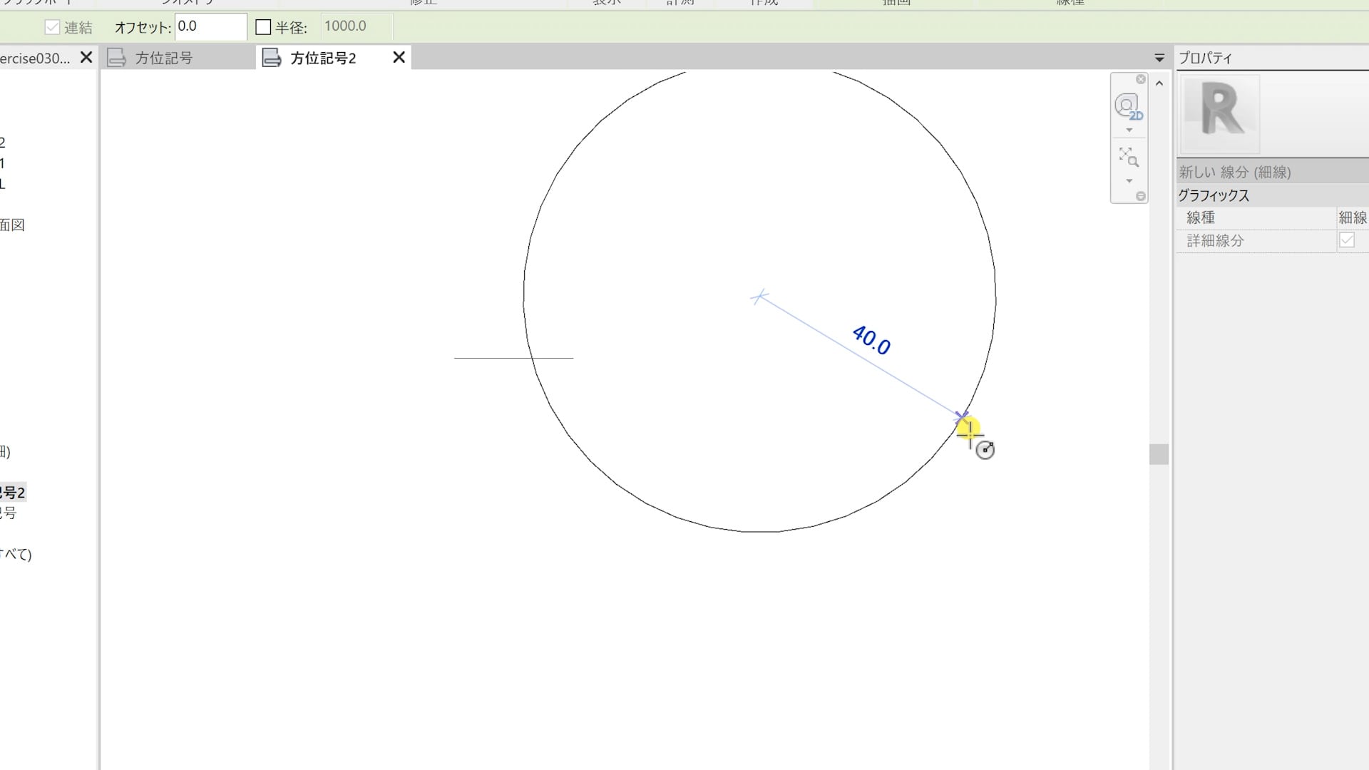Click the 2D Steering Wheel icon
The image size is (1369, 770).
point(1127,106)
